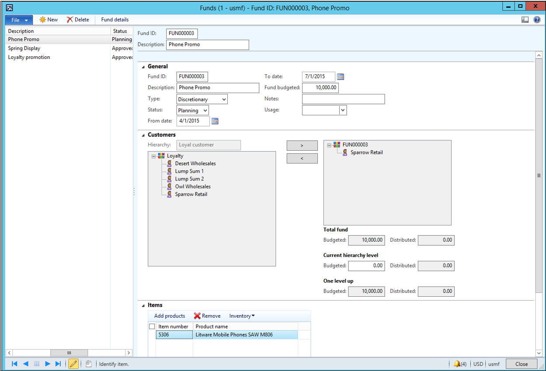Go to the first record in navigation bar

[x=14, y=364]
